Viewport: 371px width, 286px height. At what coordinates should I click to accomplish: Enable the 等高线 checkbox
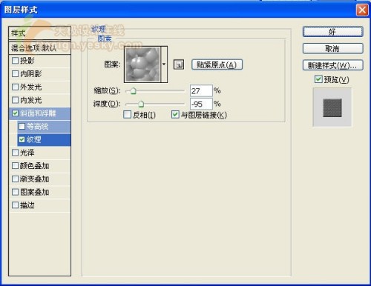coord(22,126)
